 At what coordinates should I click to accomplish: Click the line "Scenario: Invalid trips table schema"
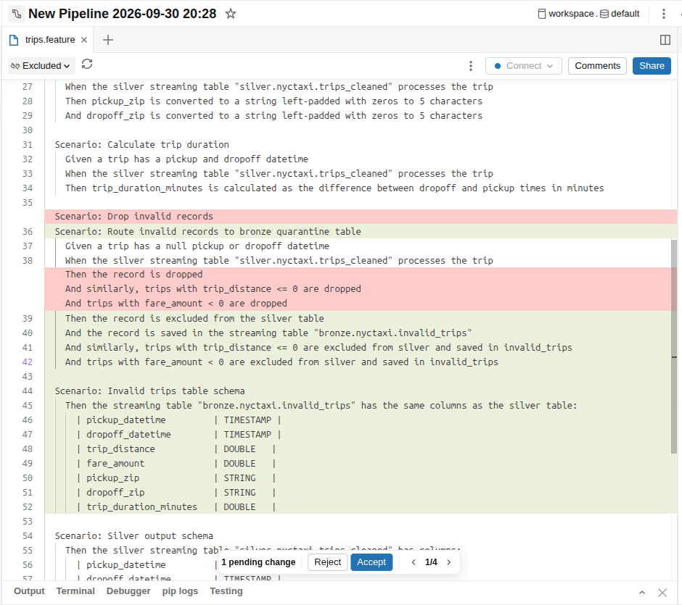(x=149, y=391)
